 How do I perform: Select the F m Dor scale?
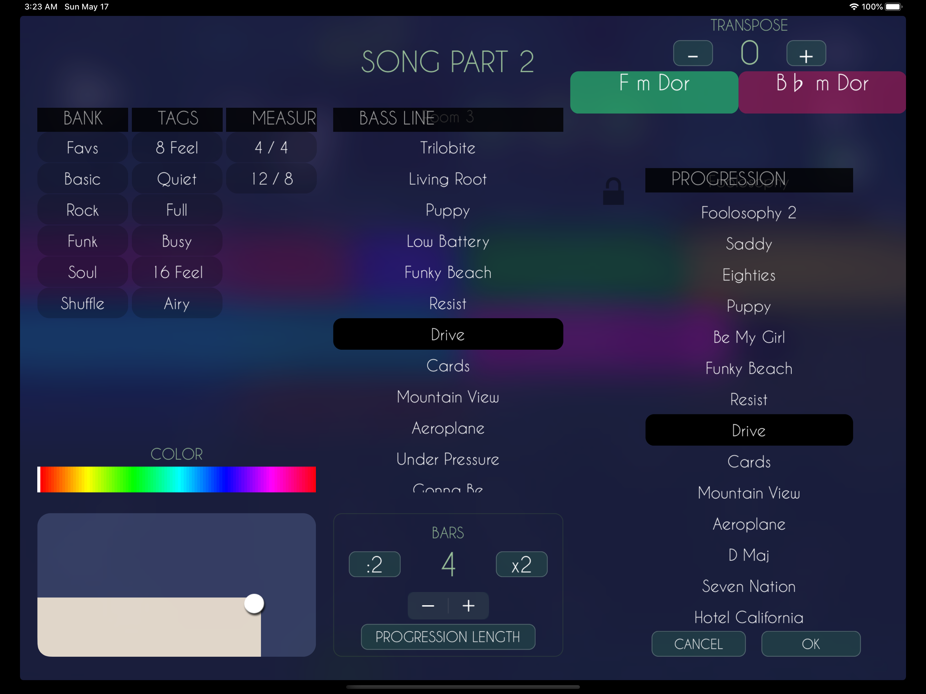(654, 92)
